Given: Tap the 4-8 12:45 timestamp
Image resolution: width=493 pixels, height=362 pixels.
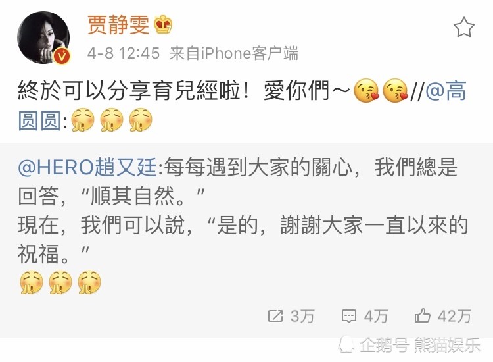Looking at the screenshot, I should (x=124, y=53).
